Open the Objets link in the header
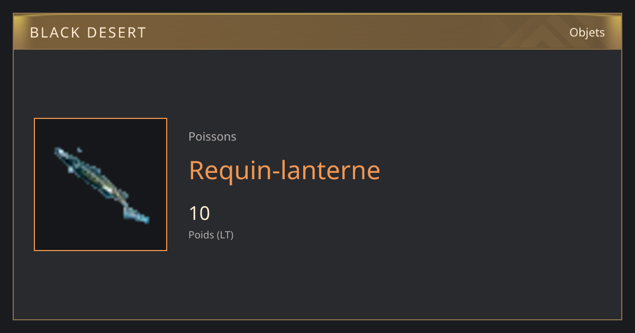 (x=587, y=33)
